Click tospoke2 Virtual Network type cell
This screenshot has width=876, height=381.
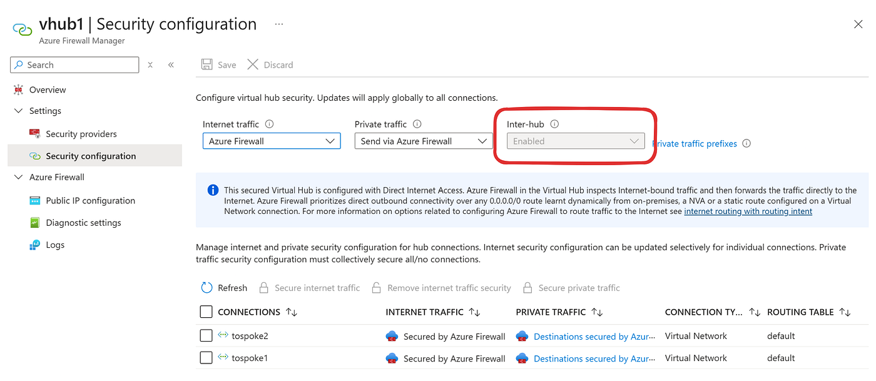tap(696, 336)
